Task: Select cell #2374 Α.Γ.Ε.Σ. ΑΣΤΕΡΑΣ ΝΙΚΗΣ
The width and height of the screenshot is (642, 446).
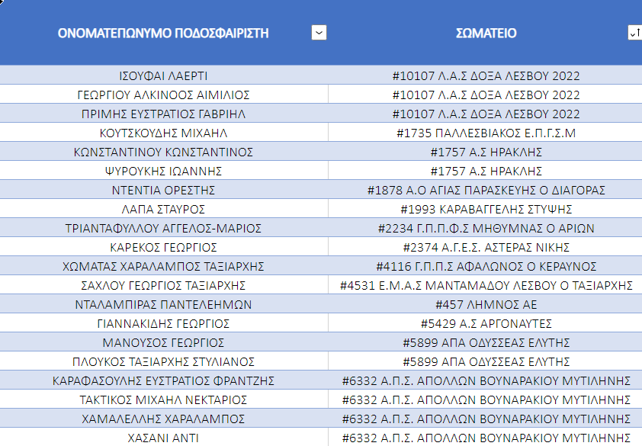Action: (x=485, y=246)
